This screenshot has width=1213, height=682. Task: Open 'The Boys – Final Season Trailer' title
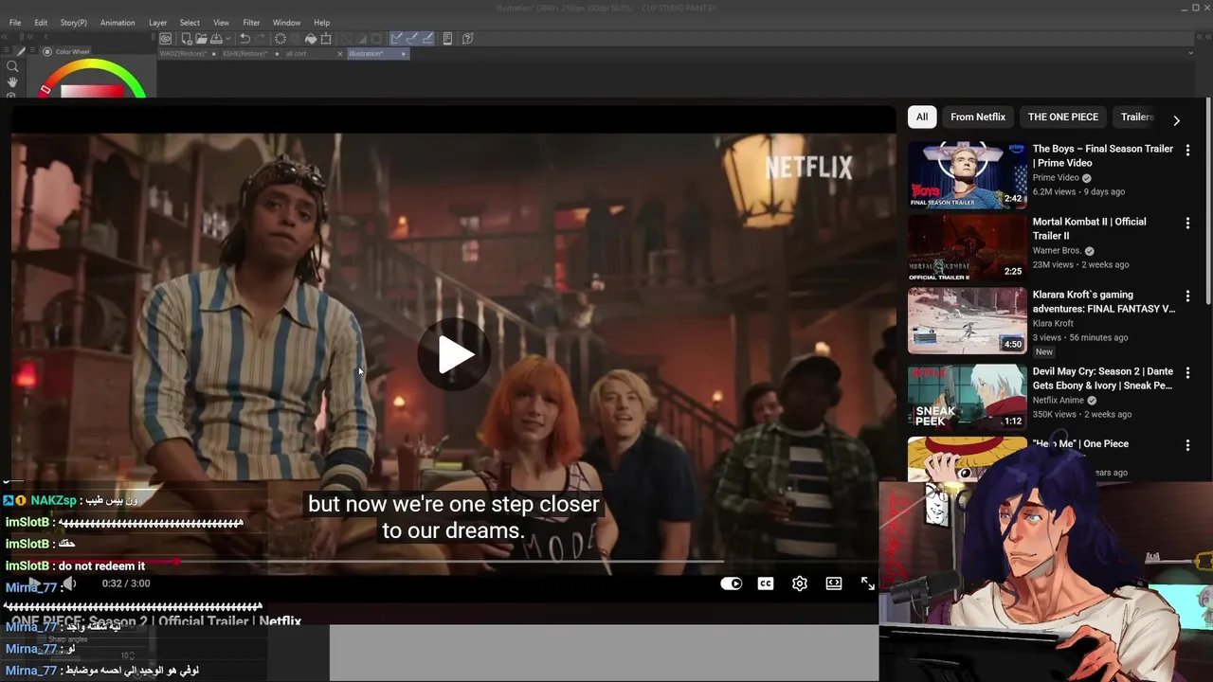click(x=1102, y=155)
